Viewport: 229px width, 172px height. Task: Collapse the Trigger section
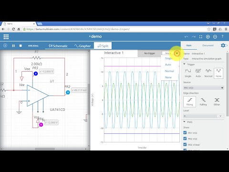pos(184,64)
